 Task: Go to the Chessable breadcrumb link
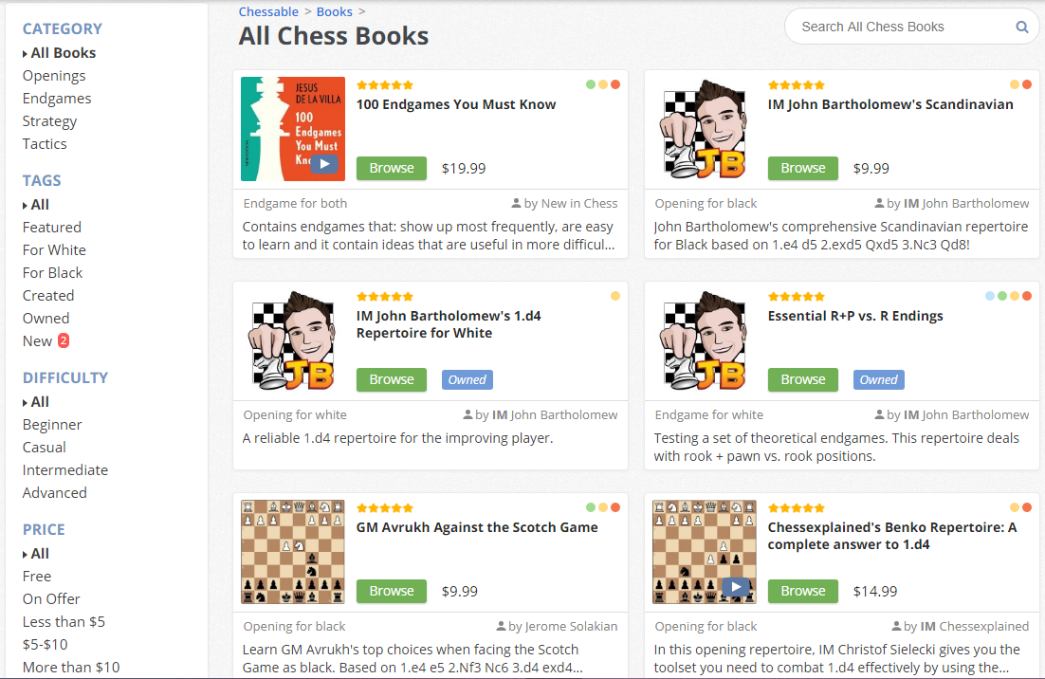(268, 11)
